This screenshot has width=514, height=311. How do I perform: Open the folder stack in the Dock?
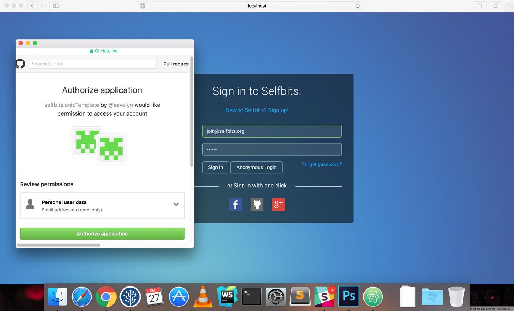pyautogui.click(x=432, y=297)
